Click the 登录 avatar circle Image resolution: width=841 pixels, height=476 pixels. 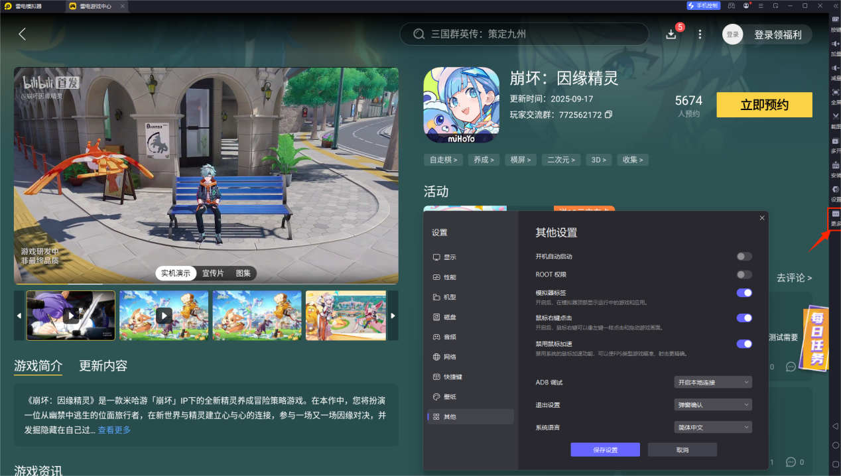click(x=732, y=34)
